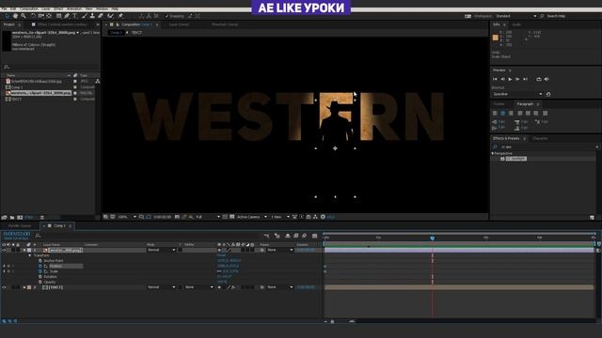602x338 pixels.
Task: Open the Graph Editor in the timeline
Action: [315, 236]
